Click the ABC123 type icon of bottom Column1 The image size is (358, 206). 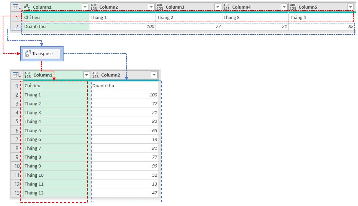coord(28,75)
